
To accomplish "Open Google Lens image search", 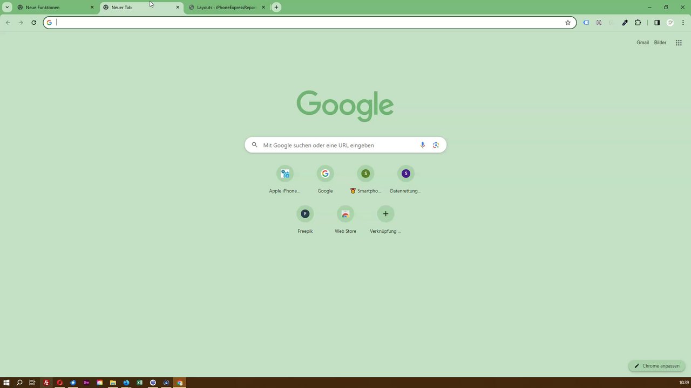I will [x=436, y=145].
